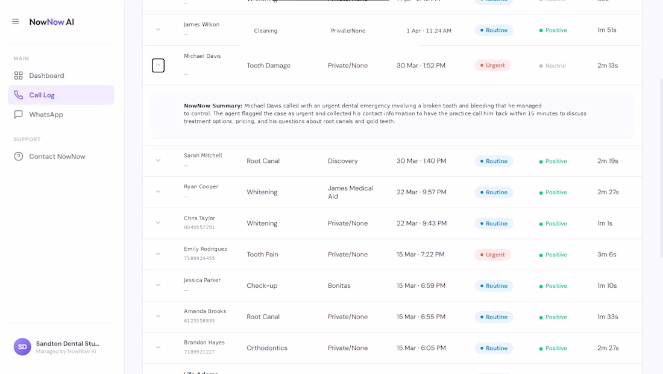This screenshot has height=374, width=663.
Task: Click the Urgent badge for Emily Rodriguez
Action: (x=492, y=255)
